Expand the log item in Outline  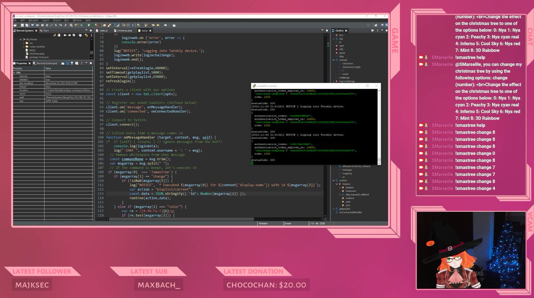(x=334, y=39)
